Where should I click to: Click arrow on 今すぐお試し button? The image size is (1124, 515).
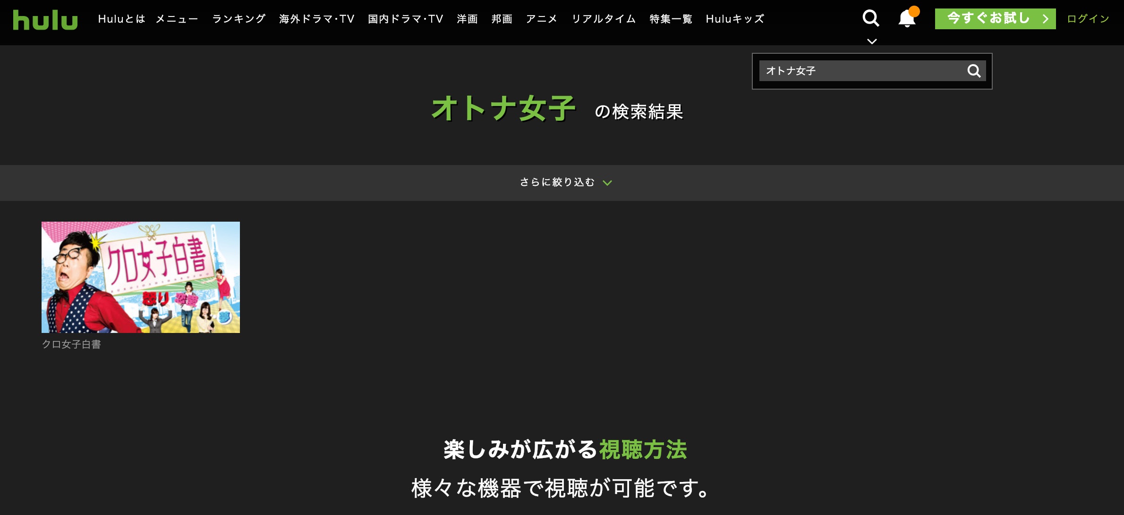[1045, 19]
